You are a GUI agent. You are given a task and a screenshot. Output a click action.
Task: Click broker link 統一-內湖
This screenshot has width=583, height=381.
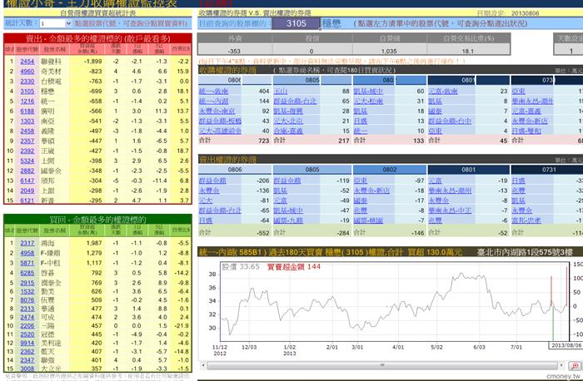tap(213, 101)
